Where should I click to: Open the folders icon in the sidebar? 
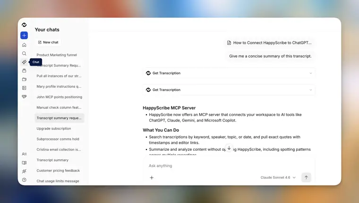24,79
